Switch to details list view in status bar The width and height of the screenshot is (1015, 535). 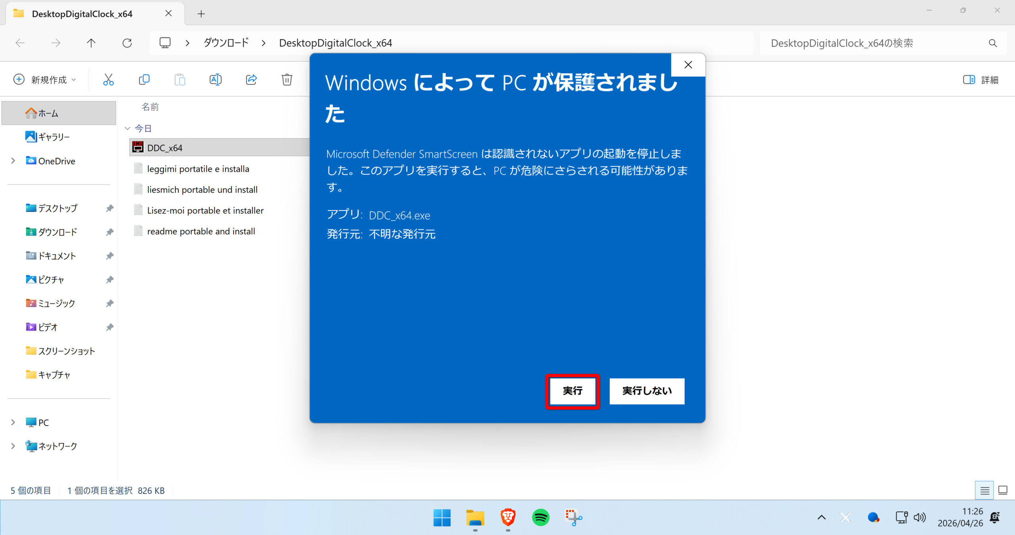click(984, 491)
